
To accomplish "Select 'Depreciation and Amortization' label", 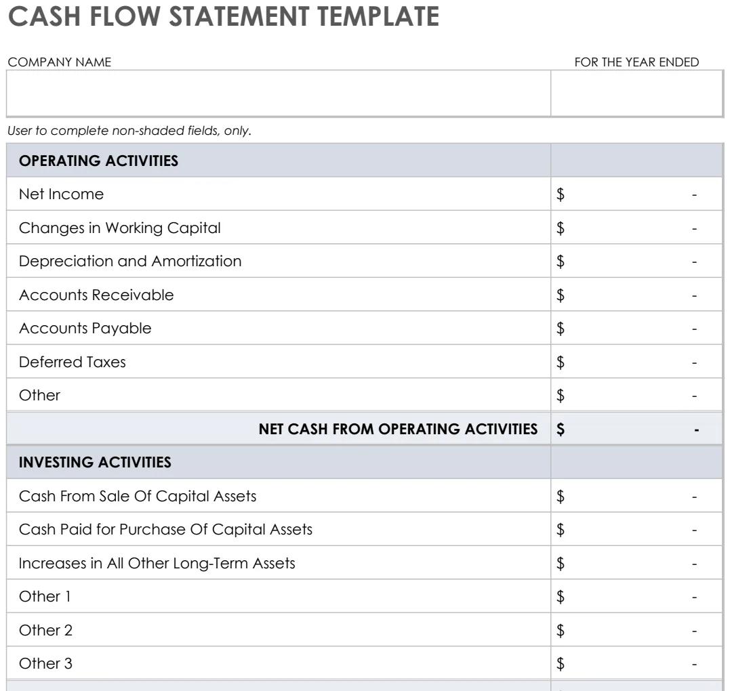I will pyautogui.click(x=130, y=261).
